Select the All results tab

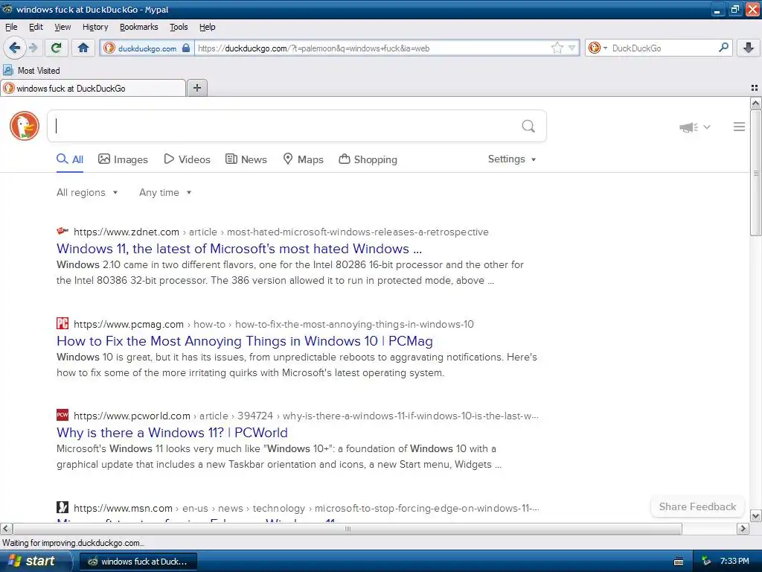tap(69, 159)
